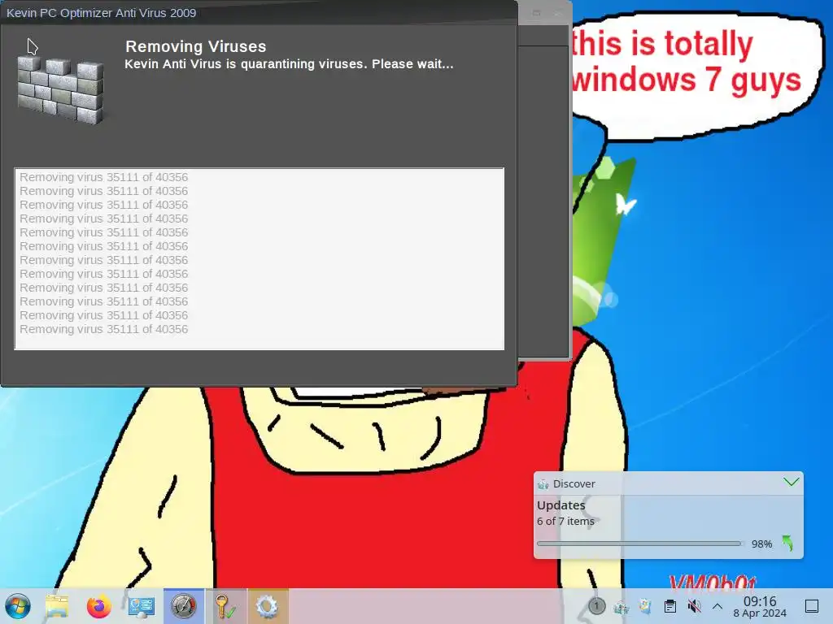This screenshot has width=833, height=624.
Task: Click the Updates progress bar at 98%
Action: coord(639,544)
